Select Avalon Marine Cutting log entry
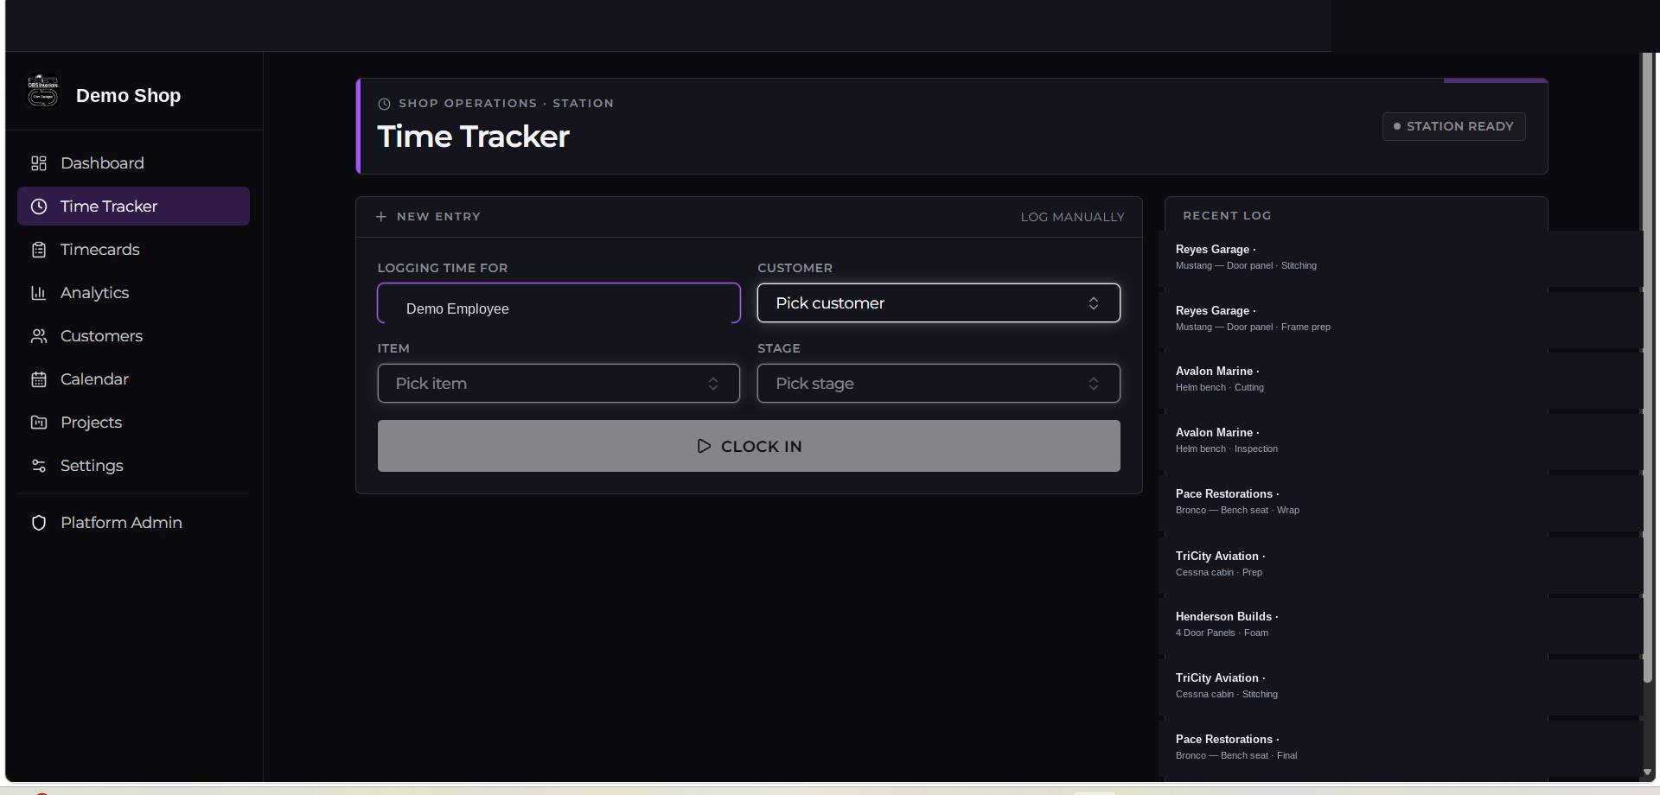 coord(1401,379)
